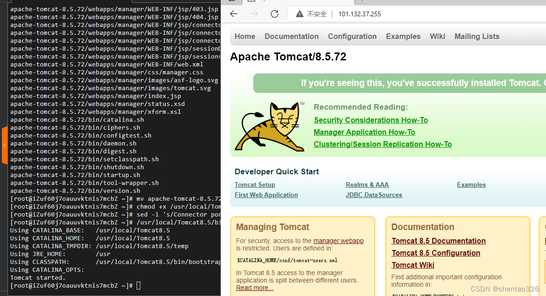Click terminal line 'Using CATALINA_OPTS:'
Image resolution: width=546 pixels, height=296 pixels.
click(x=47, y=270)
